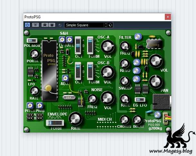Click the filter SWEEP knob
The width and height of the screenshot is (196, 156).
124,81
